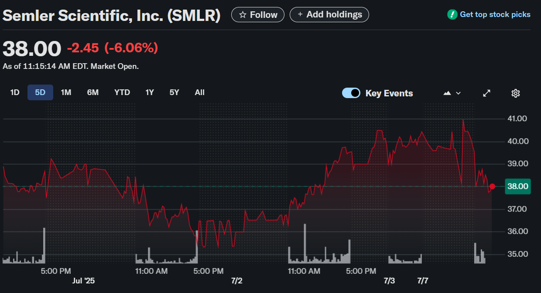The height and width of the screenshot is (293, 541).
Task: Select the 1D time range
Action: 15,92
